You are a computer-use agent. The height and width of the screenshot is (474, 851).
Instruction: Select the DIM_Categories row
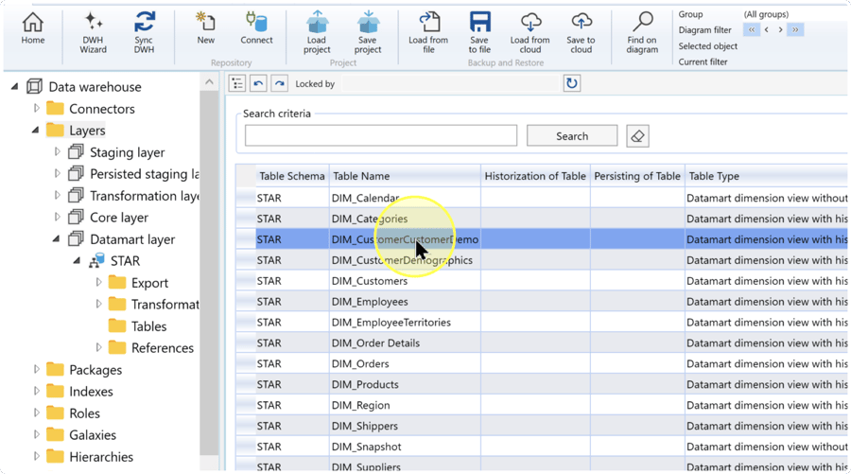(542, 219)
